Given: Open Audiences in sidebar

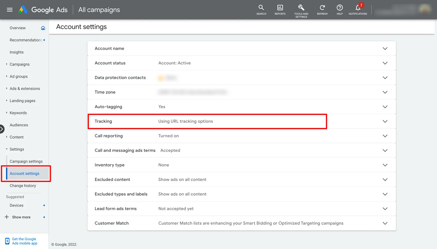Looking at the screenshot, I should [19, 125].
